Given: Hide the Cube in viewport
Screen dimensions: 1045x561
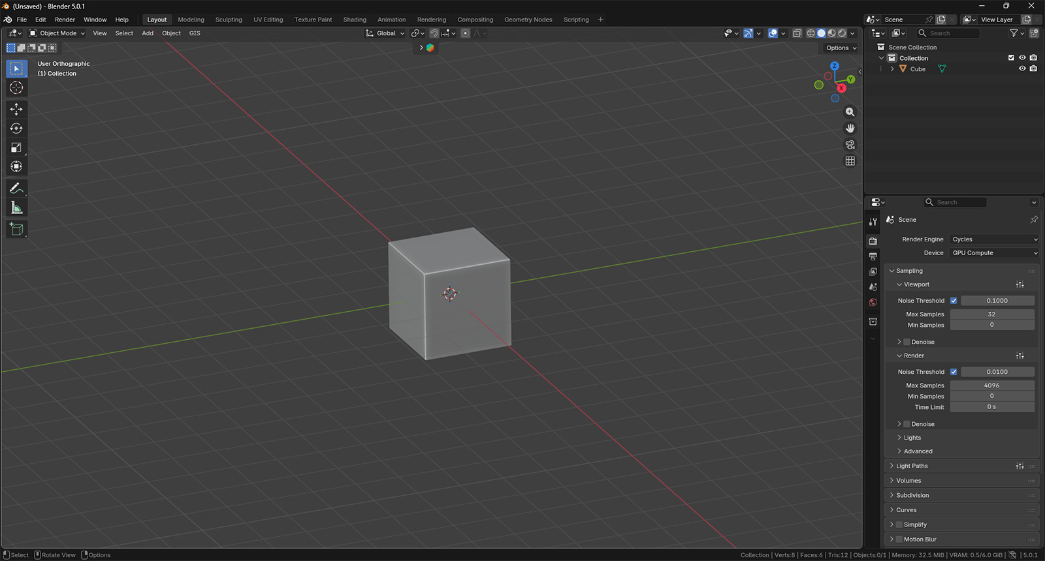Looking at the screenshot, I should coord(1022,68).
